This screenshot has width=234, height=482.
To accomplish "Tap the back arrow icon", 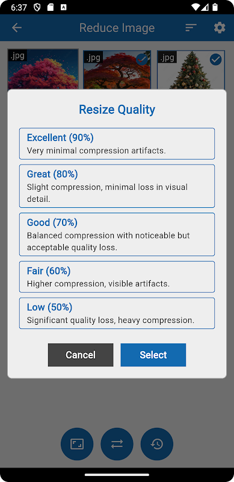I will (x=17, y=28).
